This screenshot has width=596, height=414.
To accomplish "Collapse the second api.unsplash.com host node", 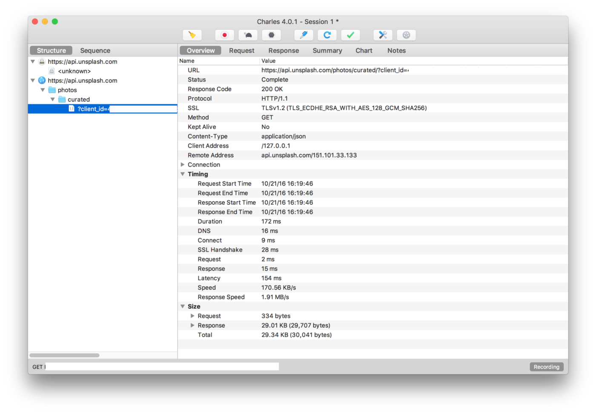I will 33,80.
